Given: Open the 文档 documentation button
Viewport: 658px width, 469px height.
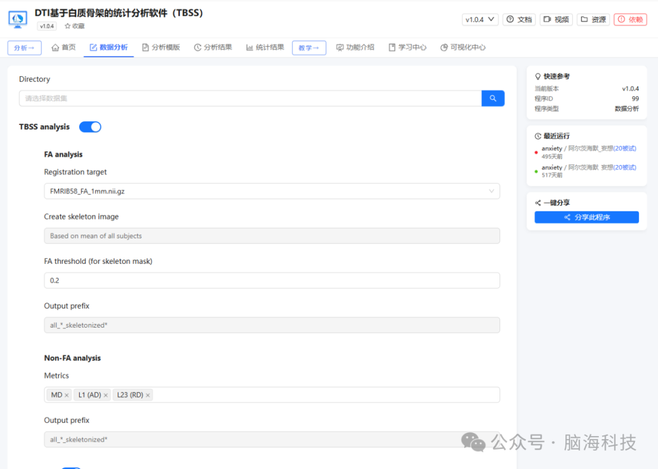Looking at the screenshot, I should [x=519, y=19].
